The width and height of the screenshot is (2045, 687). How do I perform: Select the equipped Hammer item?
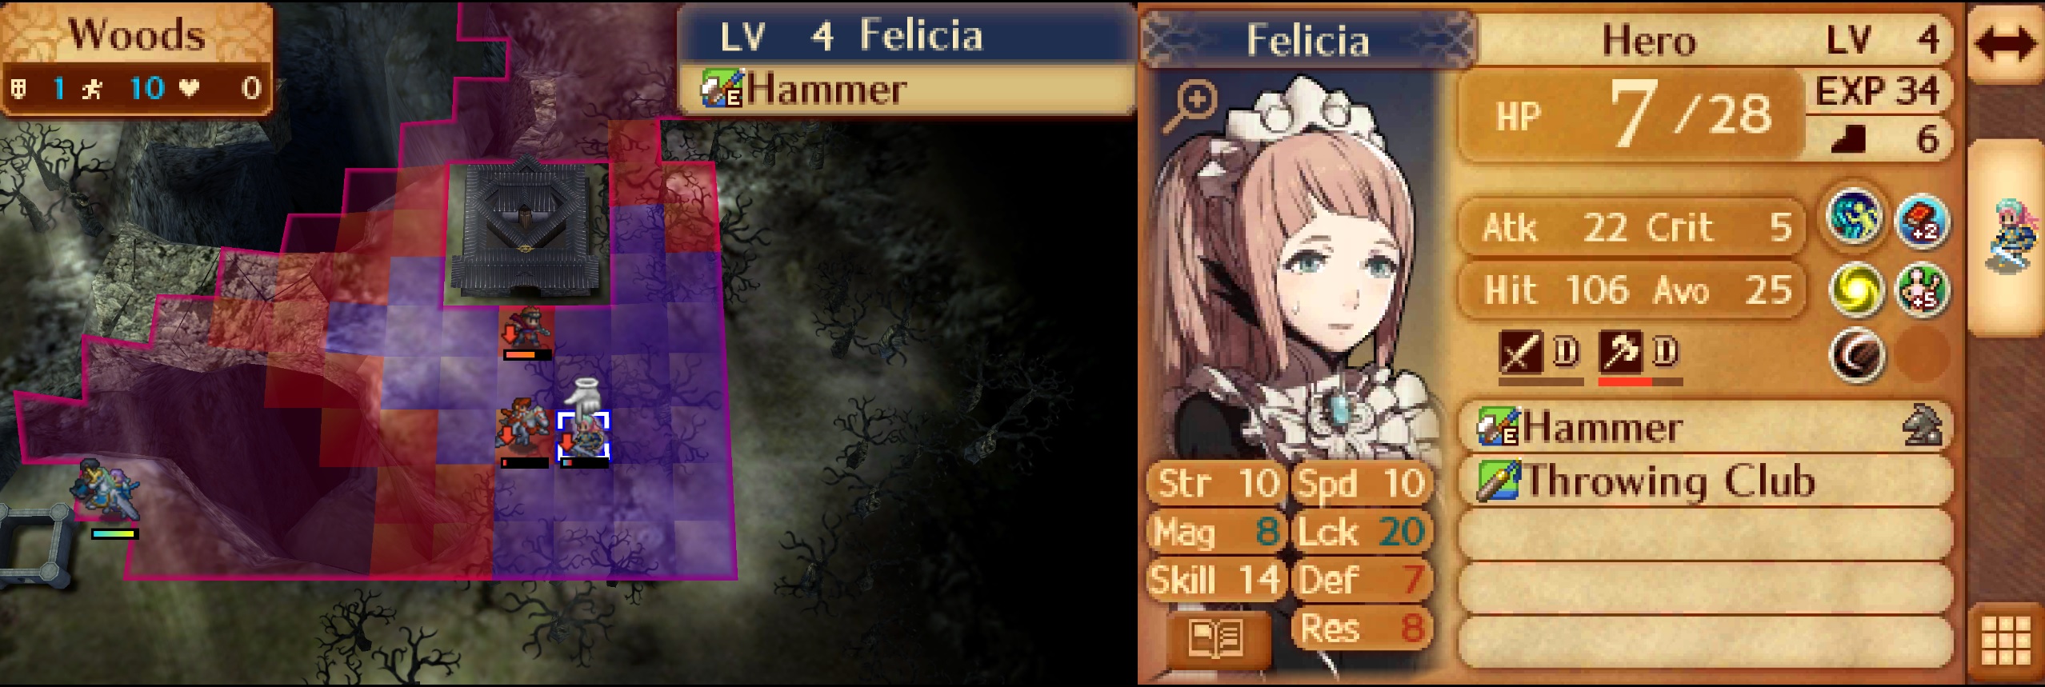(x=1705, y=427)
